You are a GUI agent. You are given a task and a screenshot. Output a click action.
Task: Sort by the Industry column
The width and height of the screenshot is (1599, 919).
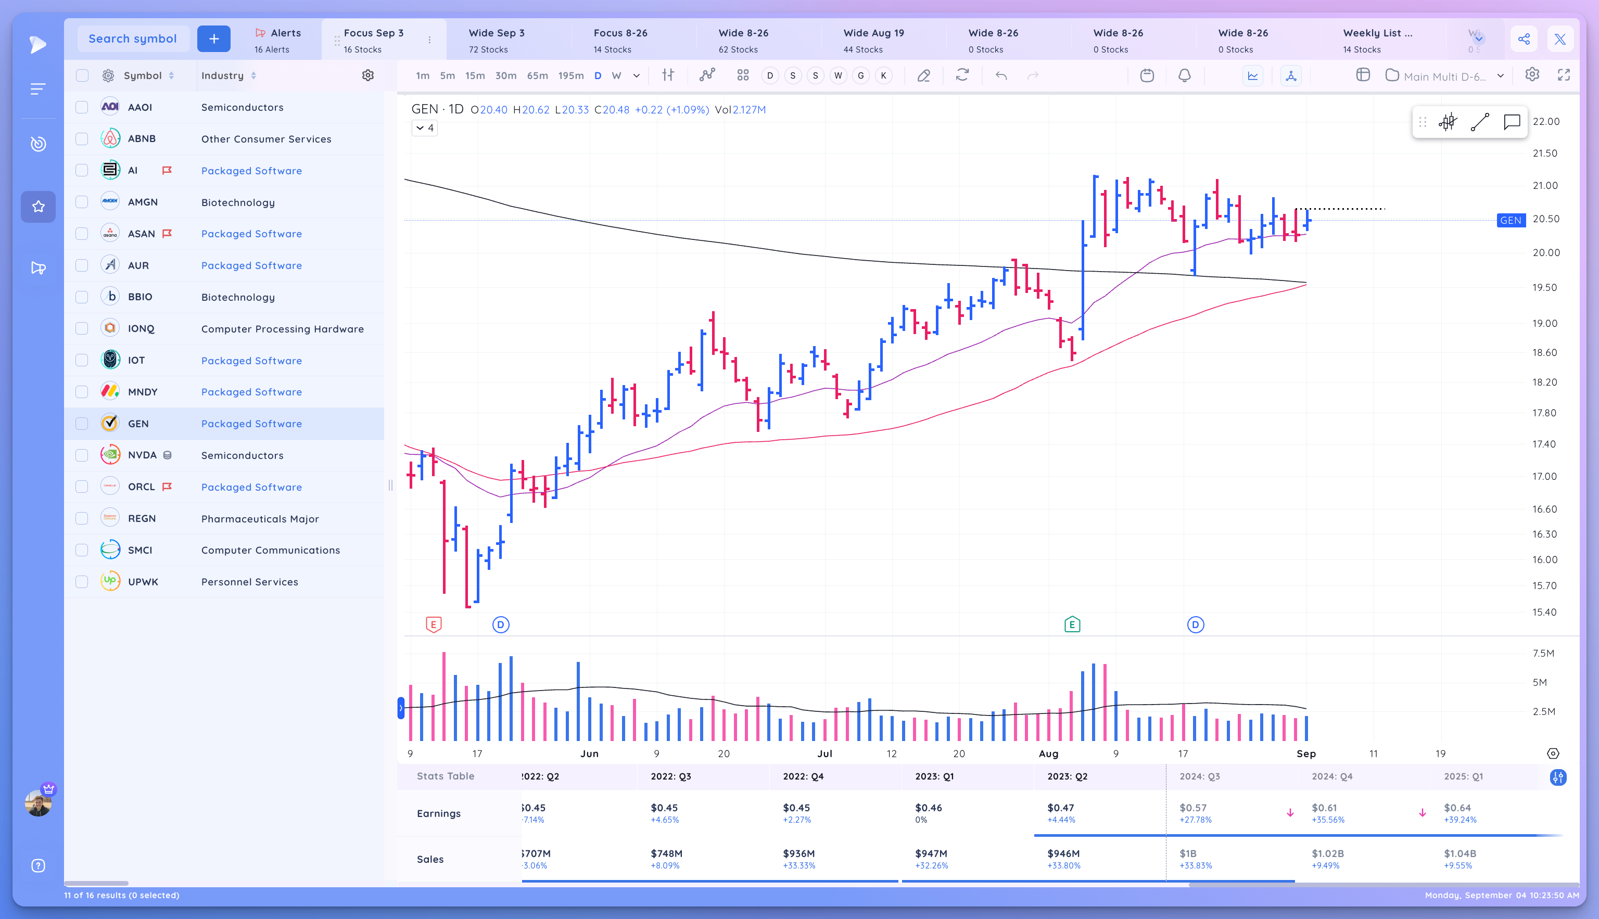click(x=229, y=75)
